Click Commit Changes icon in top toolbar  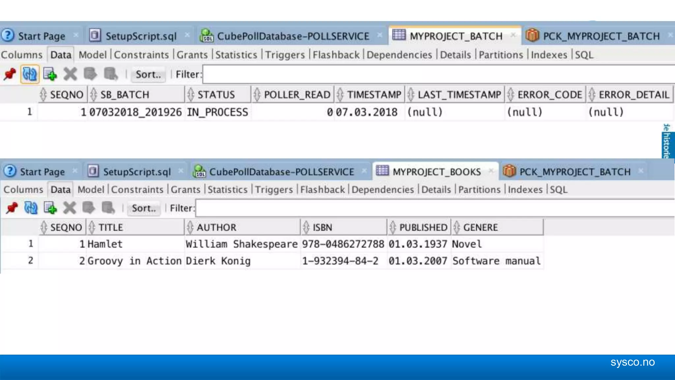pos(90,74)
